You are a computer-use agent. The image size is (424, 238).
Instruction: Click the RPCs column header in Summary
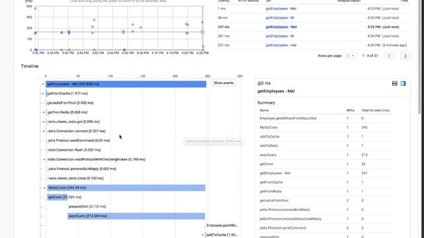[350, 110]
